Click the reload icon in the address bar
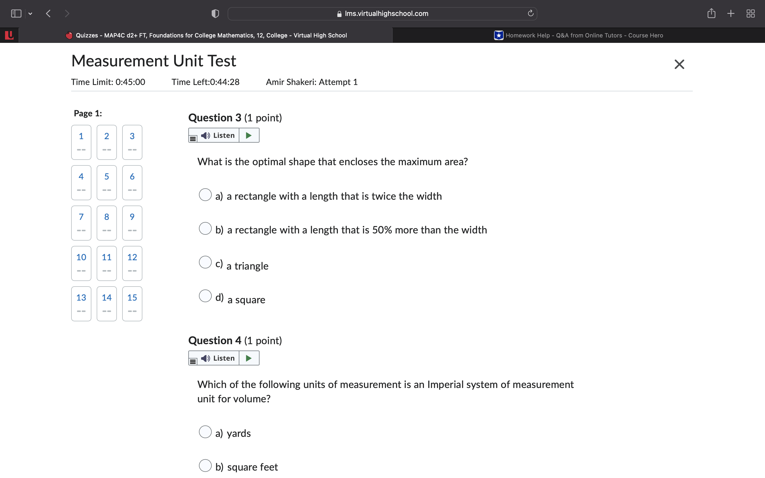The image size is (765, 478). pos(530,13)
